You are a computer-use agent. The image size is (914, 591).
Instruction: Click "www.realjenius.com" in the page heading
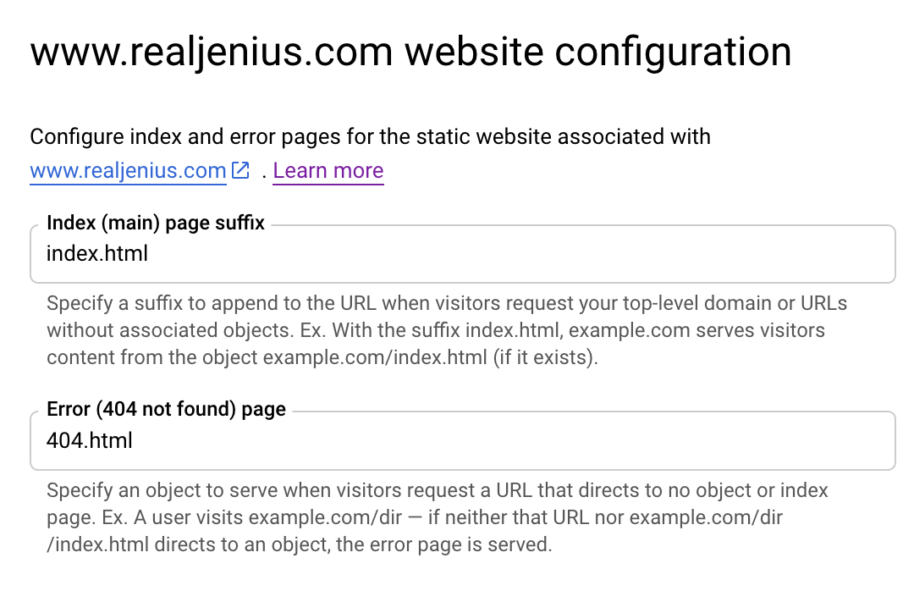[x=212, y=52]
